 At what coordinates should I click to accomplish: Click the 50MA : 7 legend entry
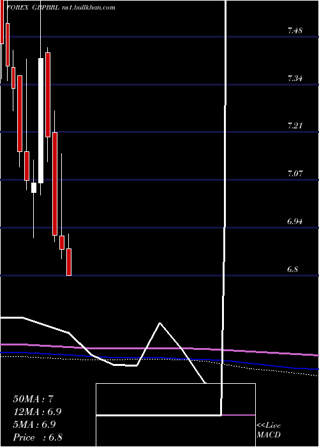(33, 399)
